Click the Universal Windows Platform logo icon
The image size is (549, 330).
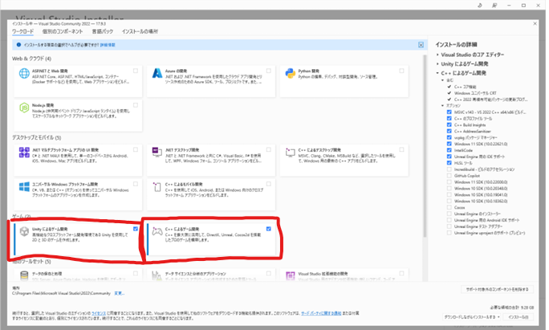tap(24, 187)
